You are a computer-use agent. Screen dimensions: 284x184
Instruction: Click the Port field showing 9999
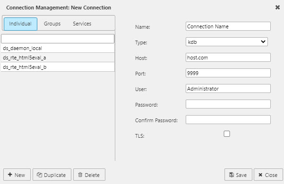pos(228,73)
